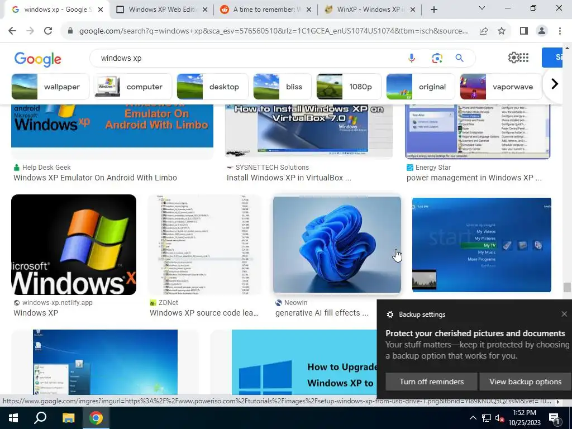Close the Reddit 'A time to remember' tab

[309, 10]
